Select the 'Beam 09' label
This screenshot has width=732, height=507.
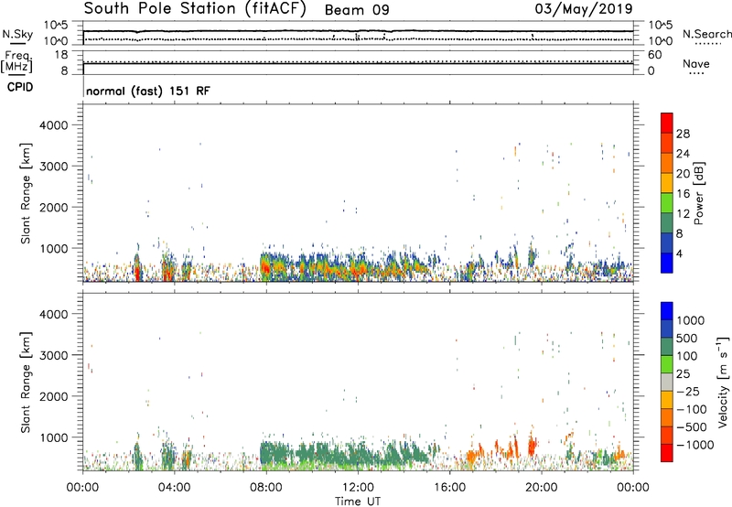[357, 10]
